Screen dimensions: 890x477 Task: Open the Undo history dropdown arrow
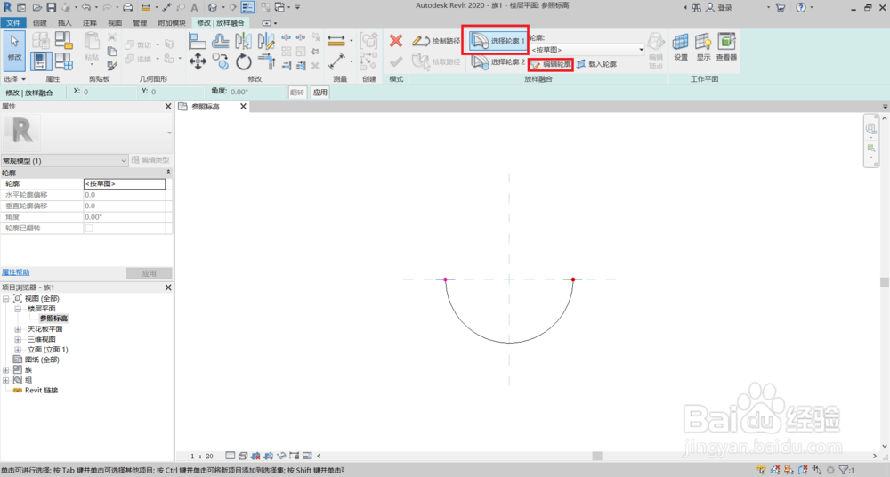(x=96, y=7)
